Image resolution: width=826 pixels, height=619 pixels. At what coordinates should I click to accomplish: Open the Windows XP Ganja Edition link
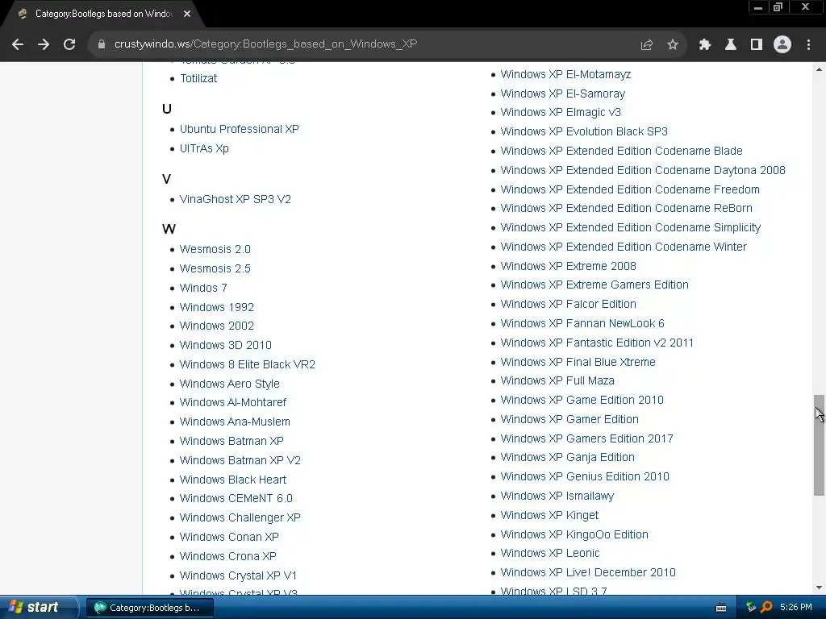tap(567, 457)
